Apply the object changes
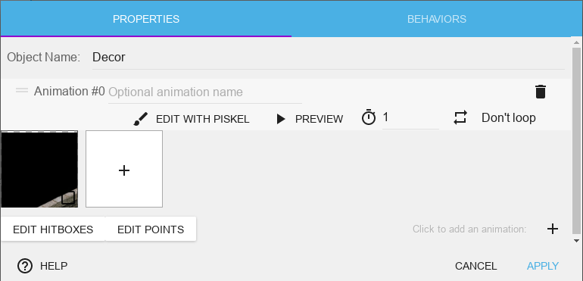Viewport: 583px width, 281px height. (542, 266)
